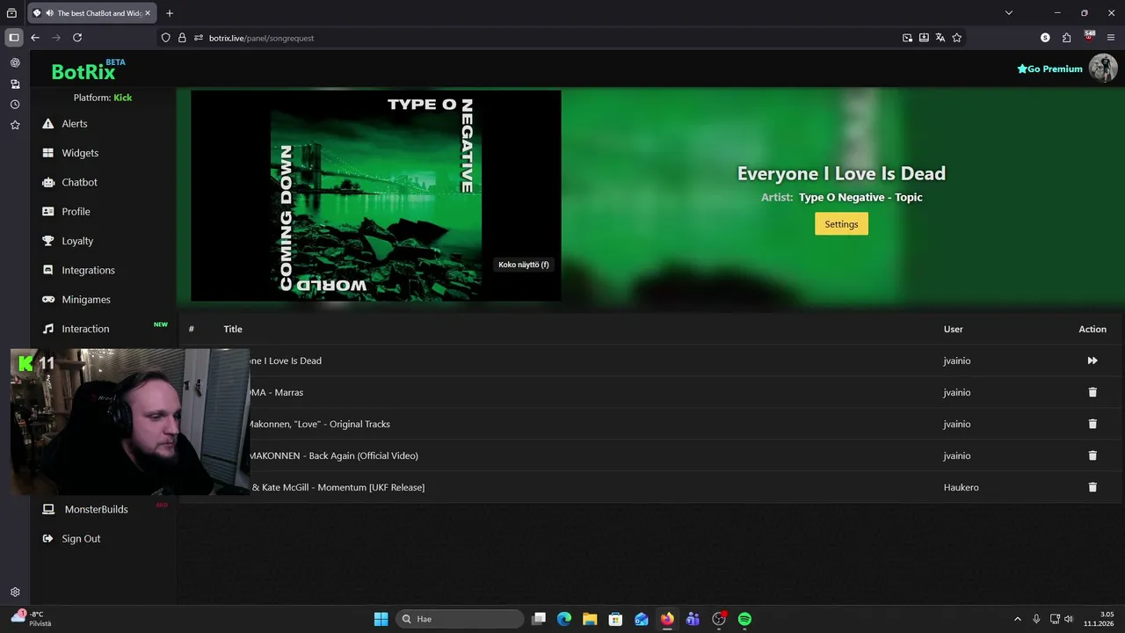Viewport: 1125px width, 633px height.
Task: Skip the song Everyone I Love Is Dead
Action: point(1092,360)
